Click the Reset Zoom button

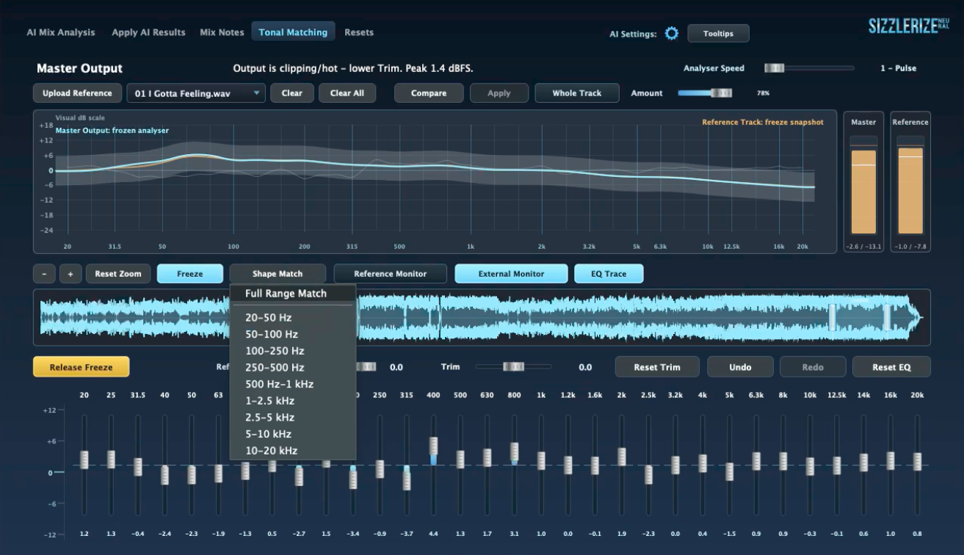[118, 274]
